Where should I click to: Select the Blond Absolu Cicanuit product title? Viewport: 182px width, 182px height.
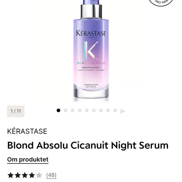coord(88,145)
